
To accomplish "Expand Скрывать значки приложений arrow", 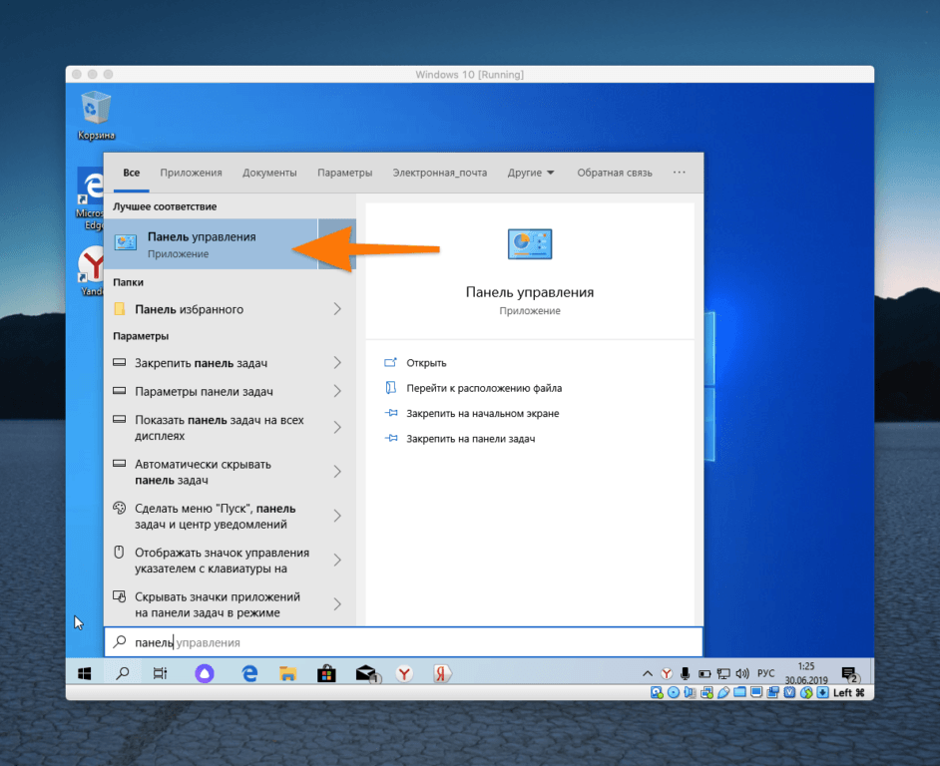I will [337, 604].
